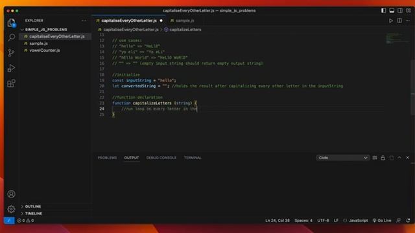Image resolution: width=415 pixels, height=233 pixels.
Task: Open the feedback icon in status bar
Action: [398, 220]
